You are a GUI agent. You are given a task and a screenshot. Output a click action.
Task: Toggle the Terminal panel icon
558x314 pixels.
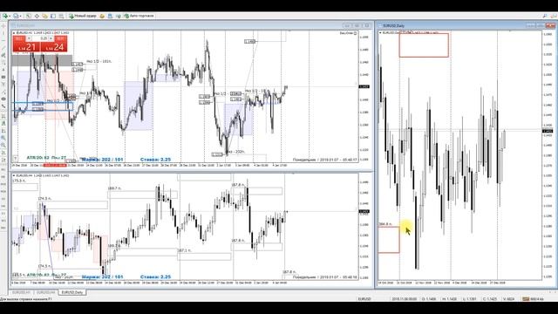[53, 16]
